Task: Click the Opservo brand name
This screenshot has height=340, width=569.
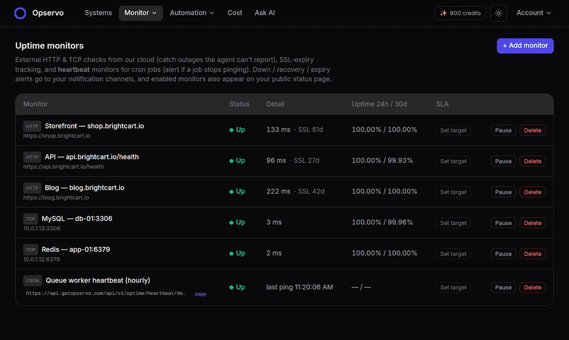Action: (x=48, y=13)
